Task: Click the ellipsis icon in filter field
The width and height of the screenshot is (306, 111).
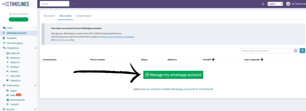Action: (x=296, y=51)
